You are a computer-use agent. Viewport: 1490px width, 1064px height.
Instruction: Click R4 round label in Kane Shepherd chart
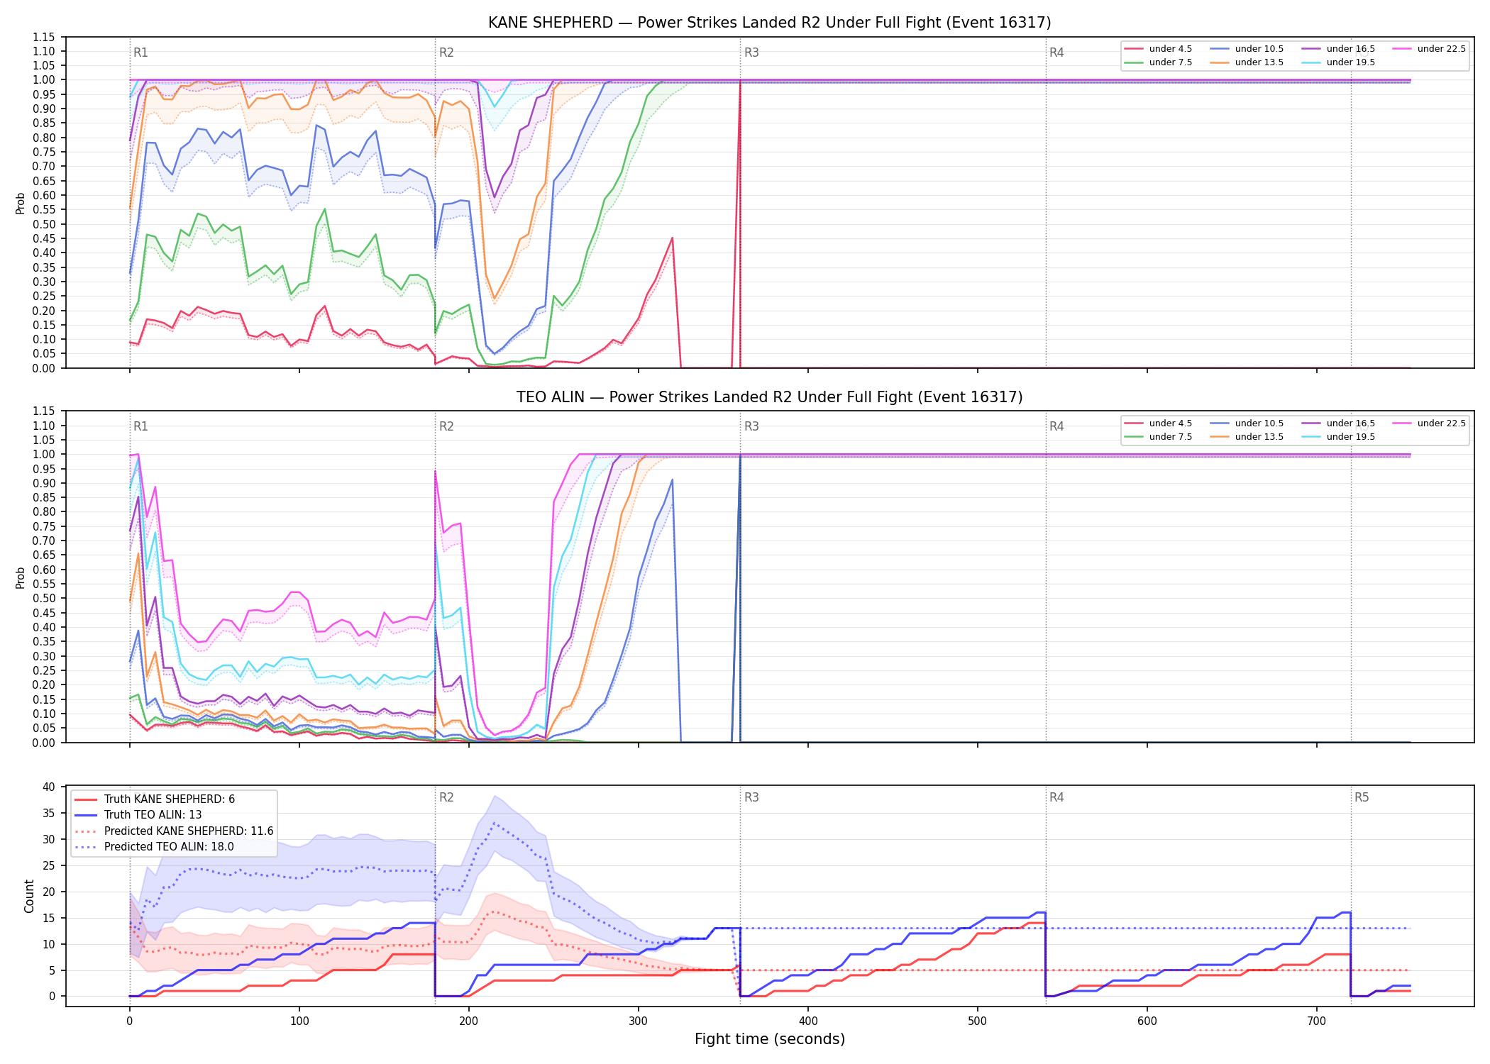click(x=1056, y=52)
